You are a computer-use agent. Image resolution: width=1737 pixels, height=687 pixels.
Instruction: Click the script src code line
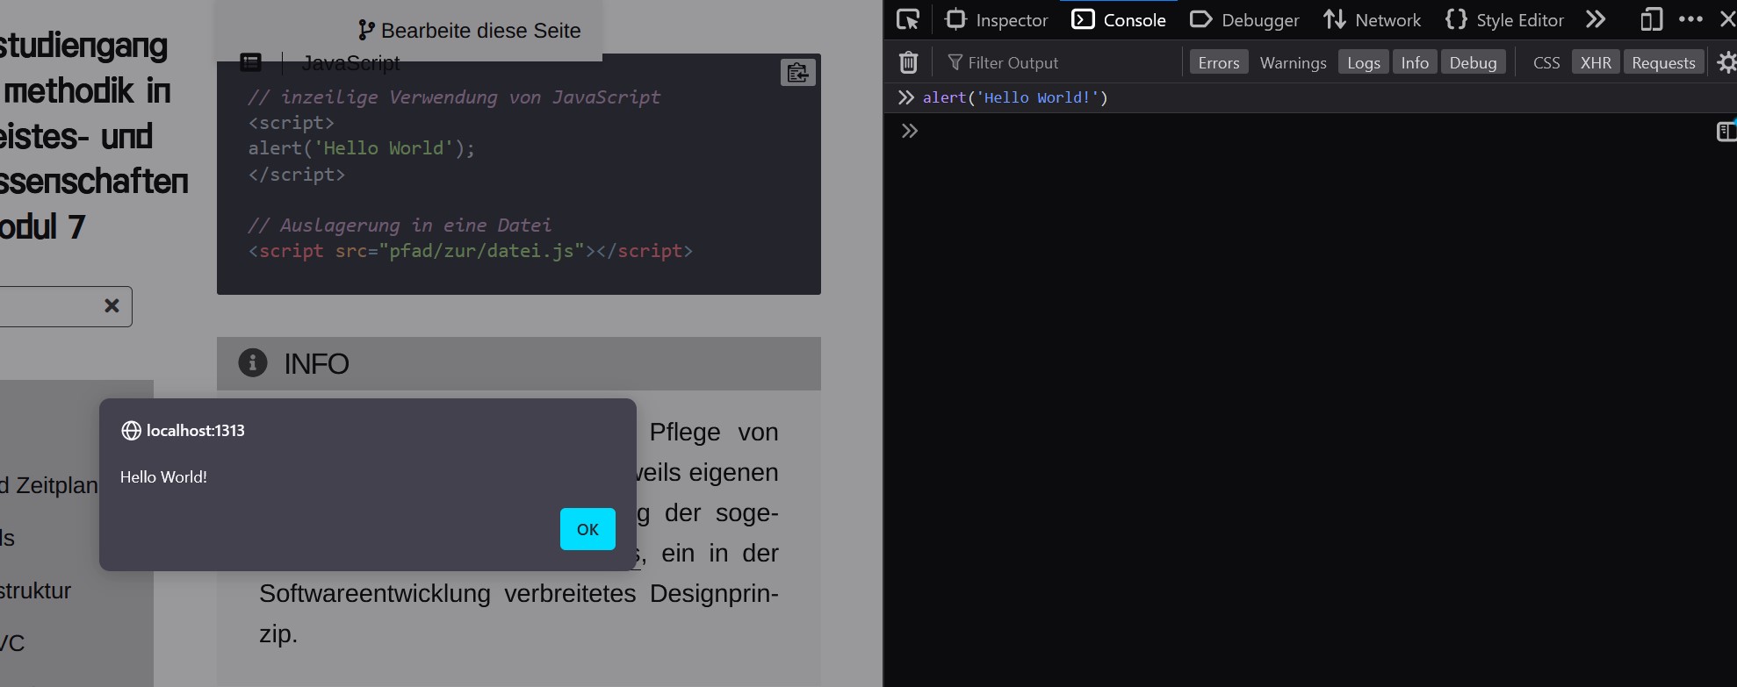471,251
